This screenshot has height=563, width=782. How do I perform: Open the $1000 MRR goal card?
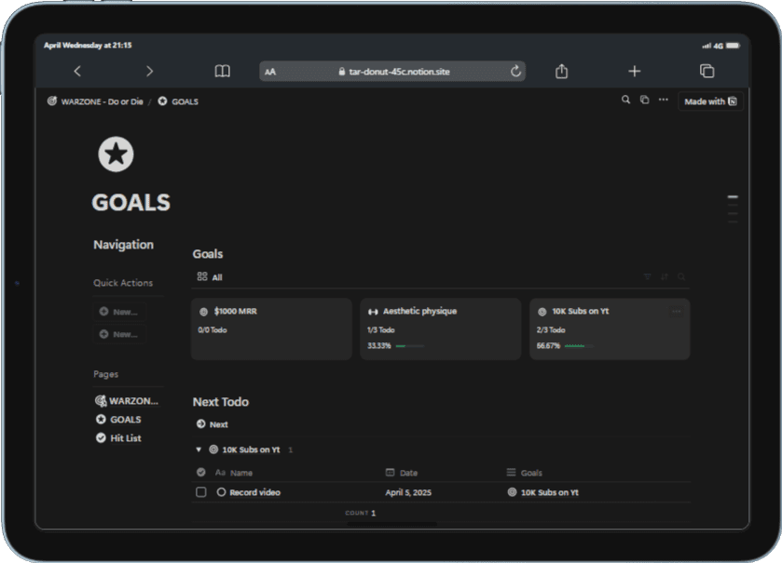(x=271, y=329)
